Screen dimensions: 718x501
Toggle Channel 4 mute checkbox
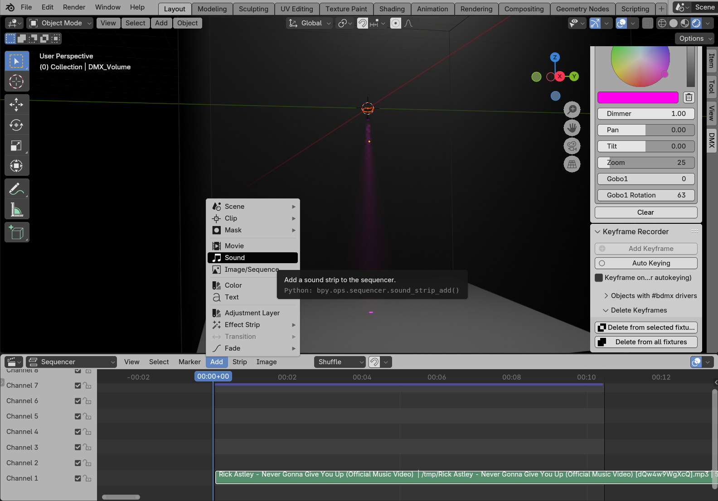tap(78, 432)
